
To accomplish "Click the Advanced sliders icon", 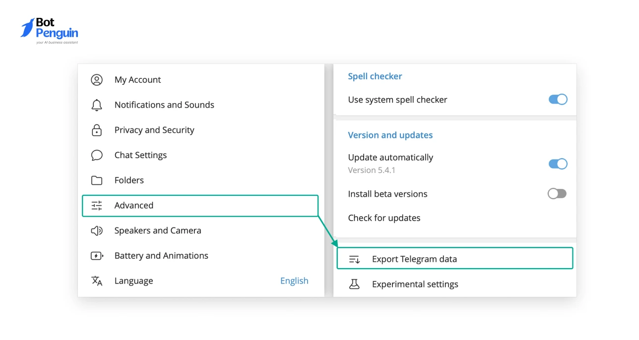I will [x=97, y=206].
